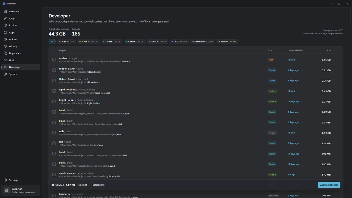Open the System chip icon
Screen dimensions: 352x198
[x=5, y=74]
